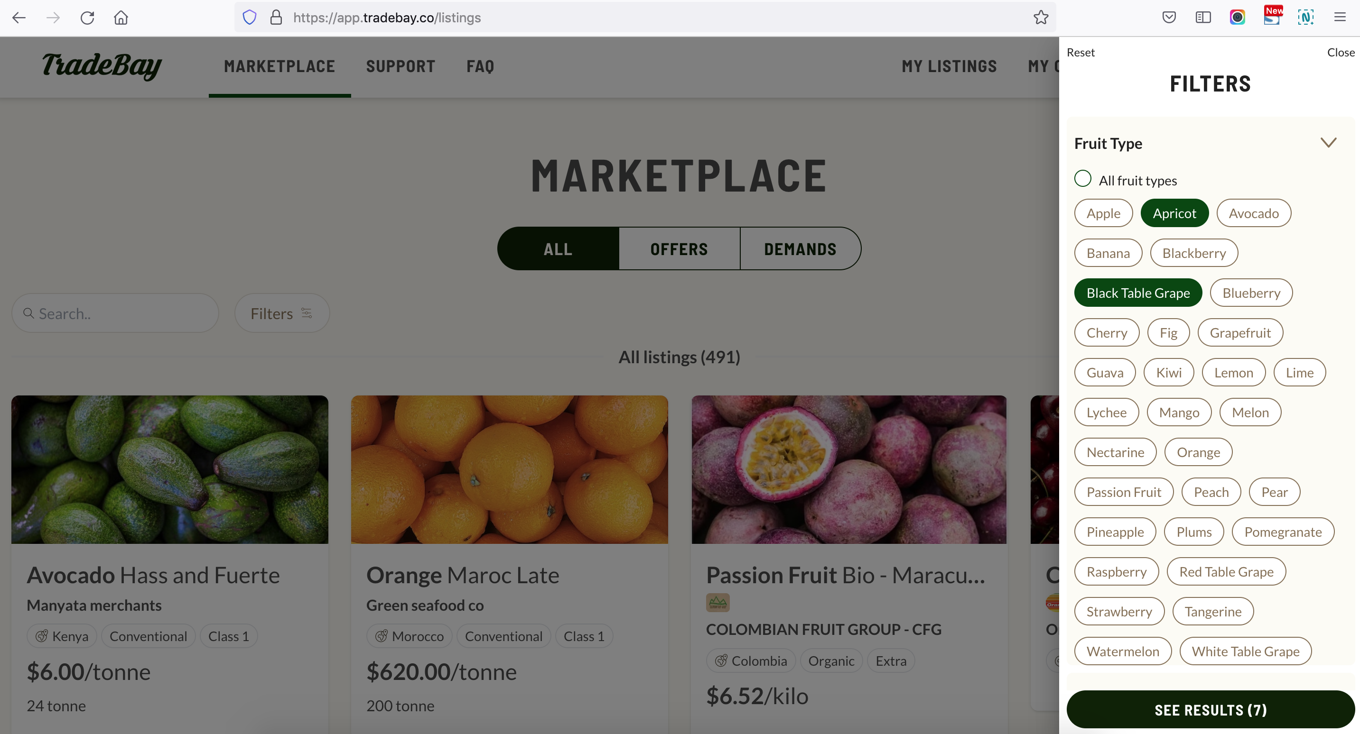Click the shield tracking protection icon

tap(250, 18)
